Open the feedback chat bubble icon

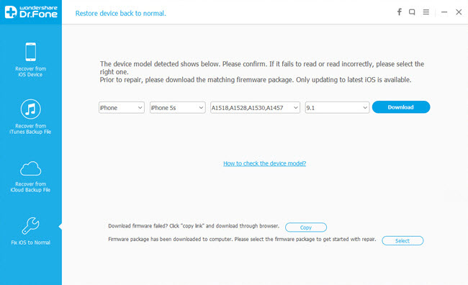tap(412, 12)
